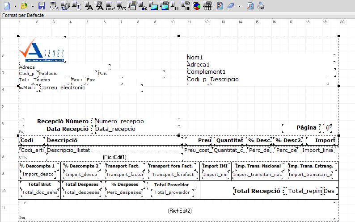Select the Poblacio field

pos(68,74)
